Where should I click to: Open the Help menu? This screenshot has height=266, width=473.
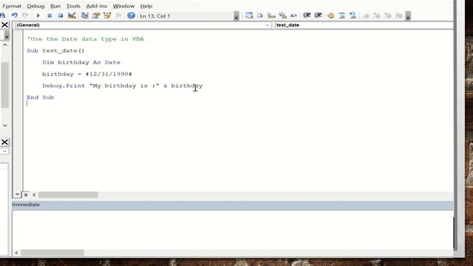[146, 6]
